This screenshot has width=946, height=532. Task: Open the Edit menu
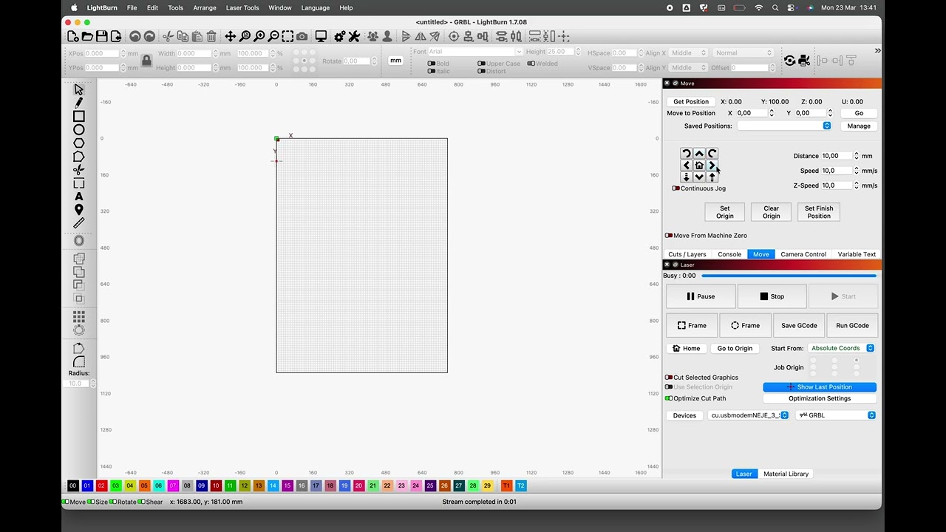(152, 7)
